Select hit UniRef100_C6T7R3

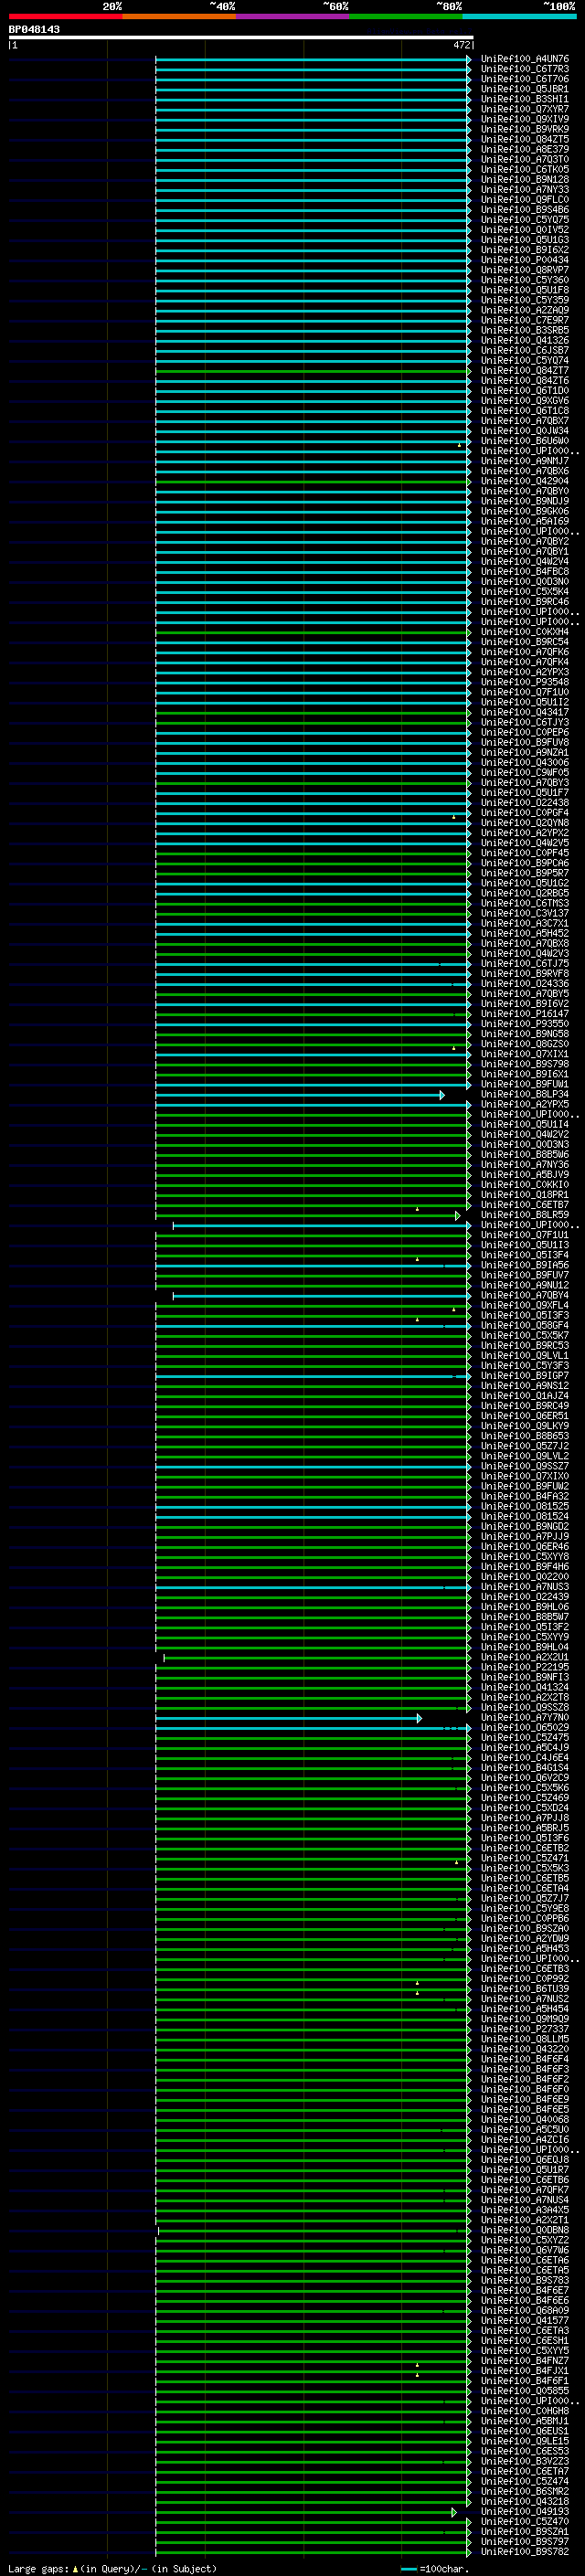click(x=525, y=69)
